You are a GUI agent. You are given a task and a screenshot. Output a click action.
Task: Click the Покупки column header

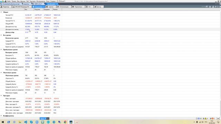[x=38, y=9]
